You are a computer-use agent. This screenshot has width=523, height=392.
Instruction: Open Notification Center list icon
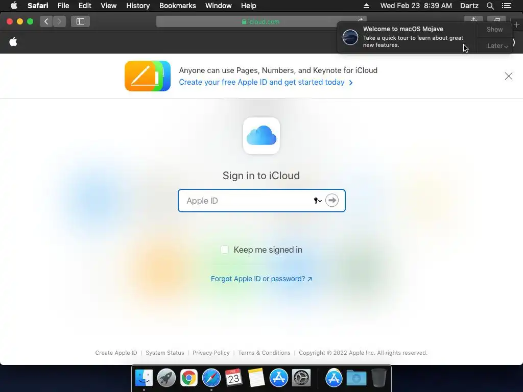pos(506,6)
